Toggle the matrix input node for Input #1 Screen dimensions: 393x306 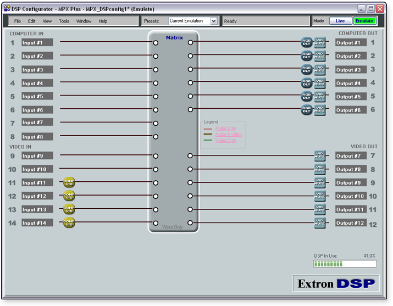[156, 42]
